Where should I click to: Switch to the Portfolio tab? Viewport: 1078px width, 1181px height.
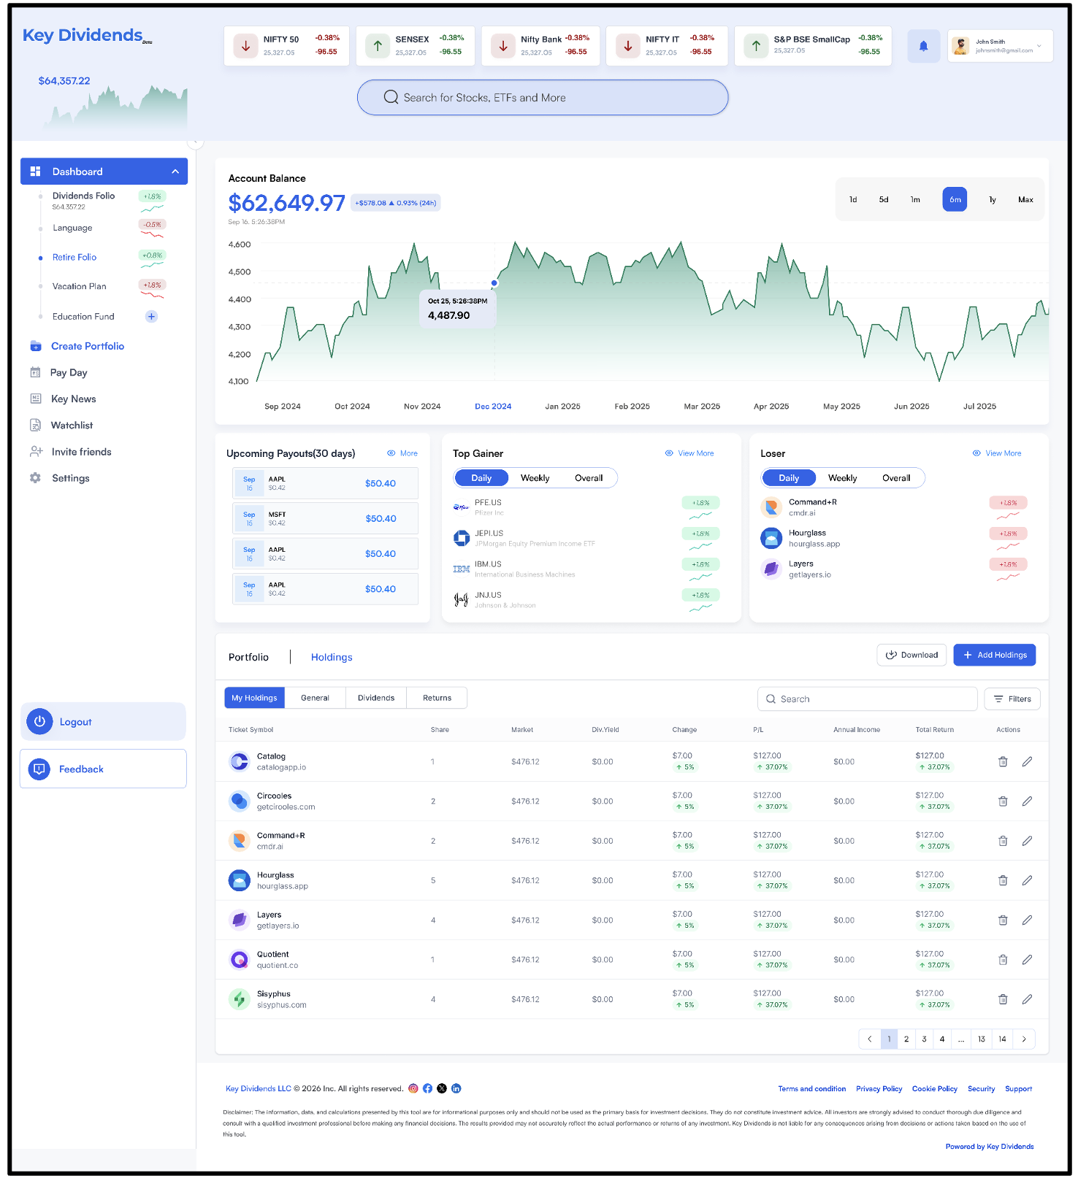click(248, 657)
